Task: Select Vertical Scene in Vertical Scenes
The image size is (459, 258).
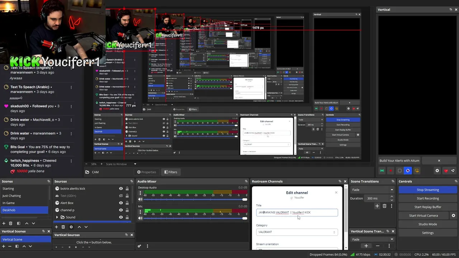Action: [26, 239]
